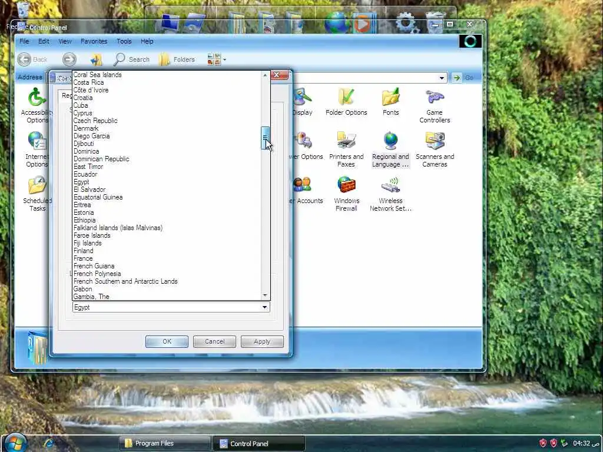Image resolution: width=603 pixels, height=452 pixels.
Task: Click the Cancel button in the dialog
Action: pyautogui.click(x=214, y=341)
